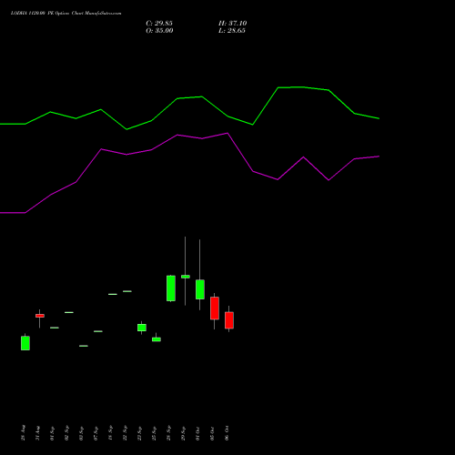The height and width of the screenshot is (455, 455).
Task: Click the "23 Sep" date axis label
Action: coord(140,433)
